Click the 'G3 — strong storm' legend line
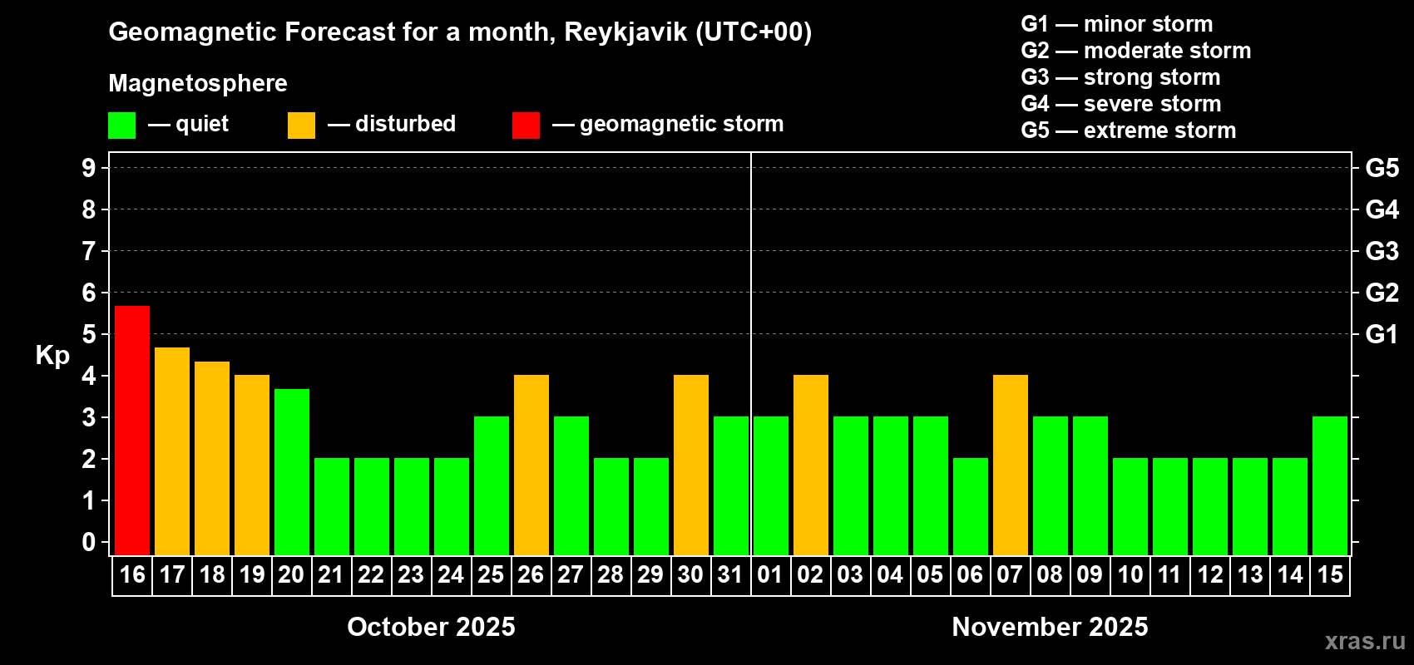 tap(1121, 77)
